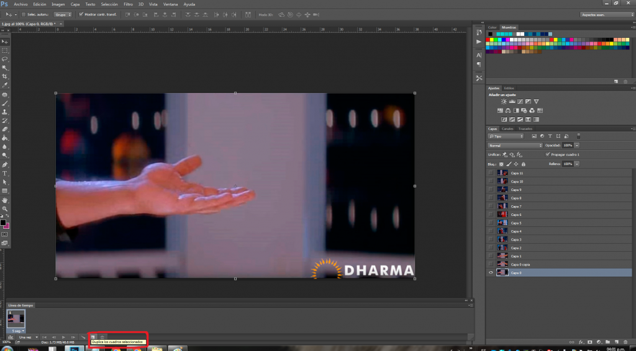Switch to the Color panel tab
Image resolution: width=636 pixels, height=351 pixels.
click(493, 27)
